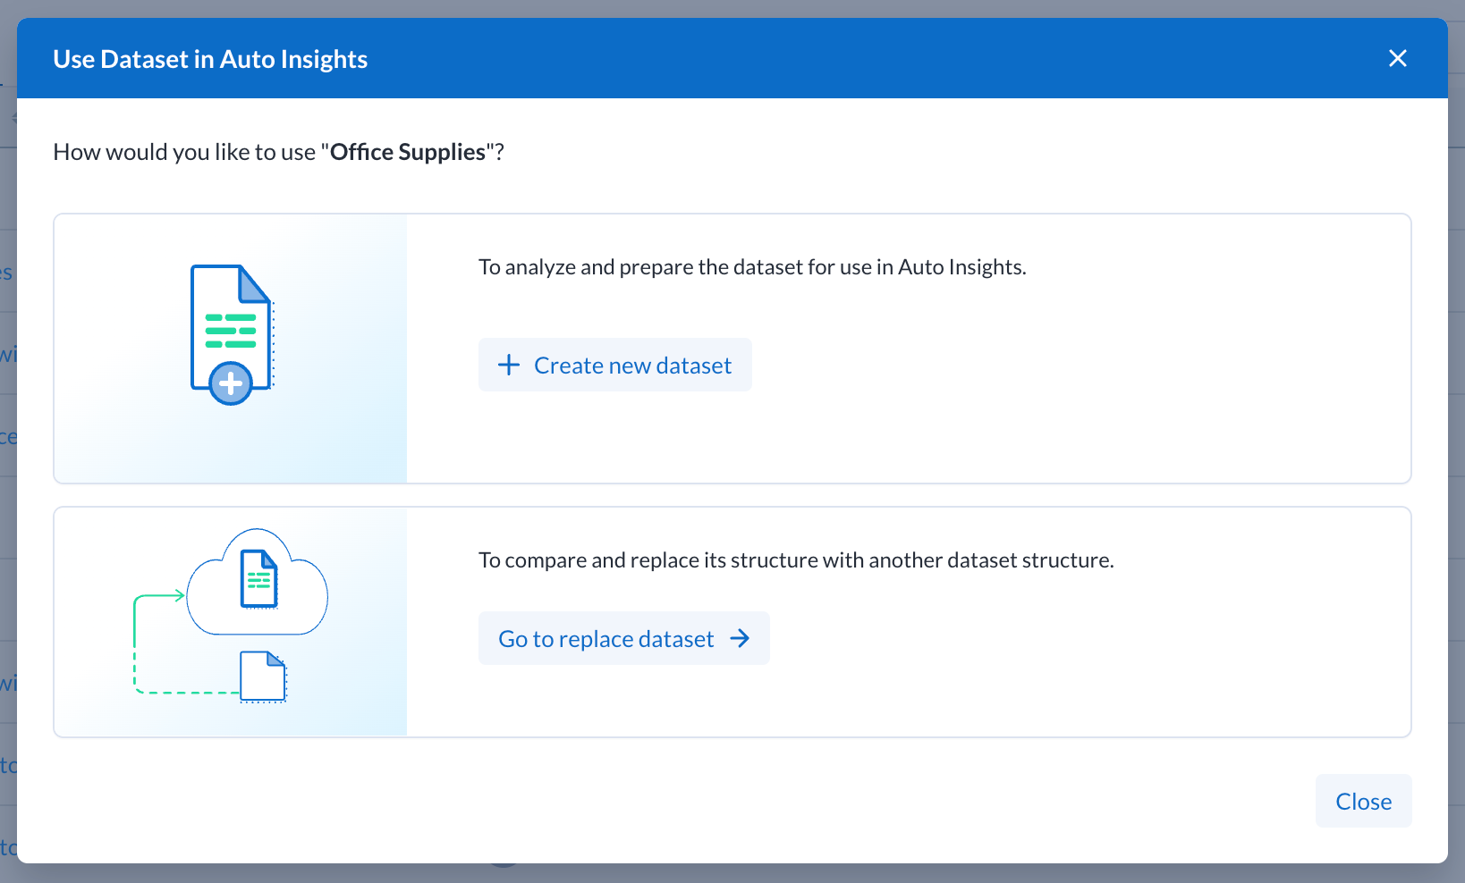Click the folded corner of the new dataset document
The height and width of the screenshot is (883, 1465).
tap(253, 284)
